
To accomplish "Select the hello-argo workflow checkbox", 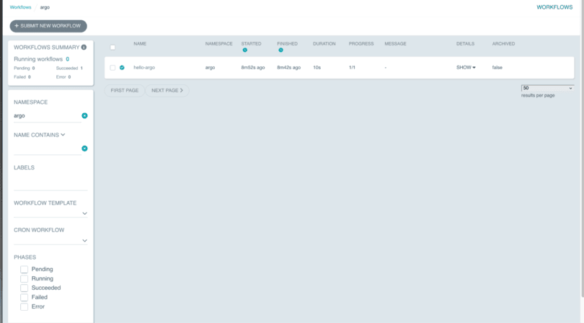I will coord(112,68).
